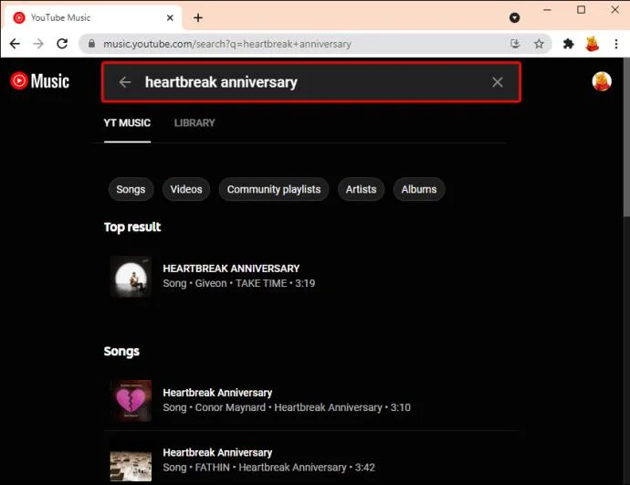This screenshot has width=630, height=485.
Task: Open the FATHIN artist link
Action: pyautogui.click(x=212, y=468)
